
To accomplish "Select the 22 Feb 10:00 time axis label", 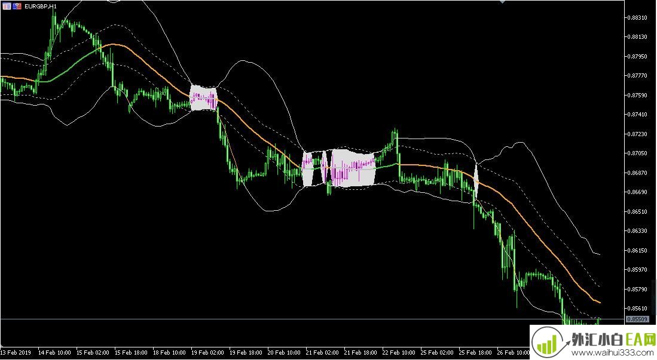I will pyautogui.click(x=399, y=352).
